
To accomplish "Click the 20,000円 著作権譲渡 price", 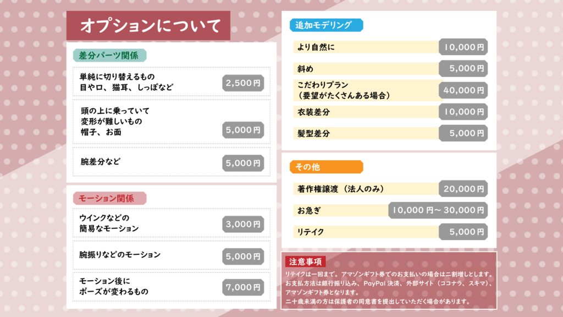I will tap(463, 189).
